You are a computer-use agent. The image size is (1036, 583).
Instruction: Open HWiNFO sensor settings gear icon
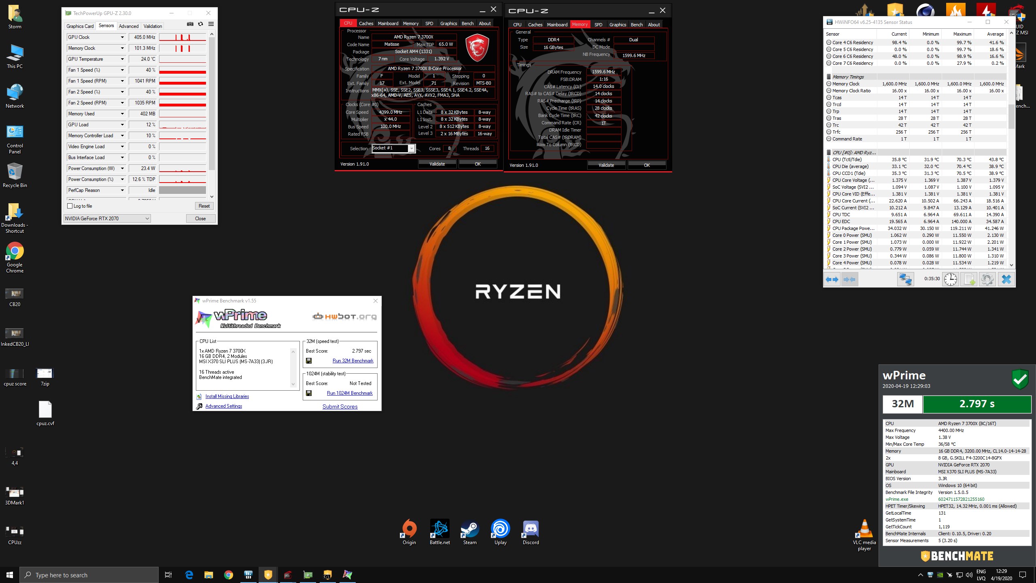point(987,279)
